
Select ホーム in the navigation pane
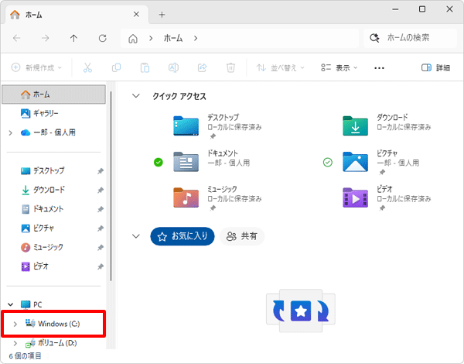pyautogui.click(x=53, y=94)
